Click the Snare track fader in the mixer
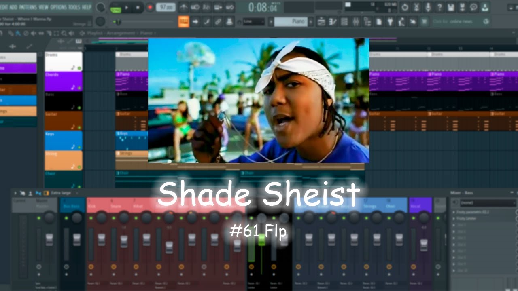The height and width of the screenshot is (291, 518). pyautogui.click(x=124, y=242)
